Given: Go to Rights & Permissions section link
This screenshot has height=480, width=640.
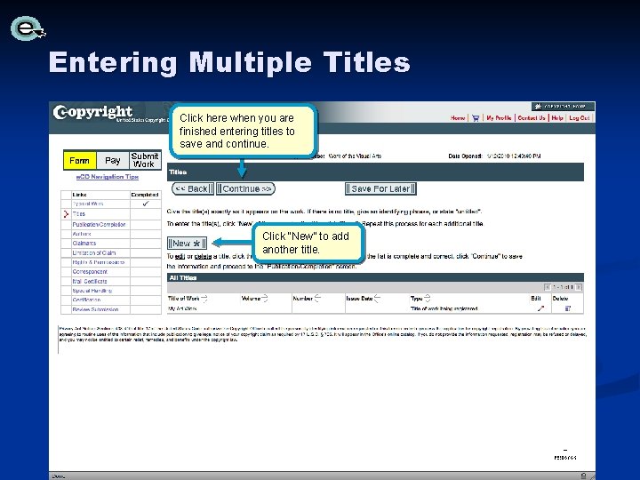Looking at the screenshot, I should point(99,262).
